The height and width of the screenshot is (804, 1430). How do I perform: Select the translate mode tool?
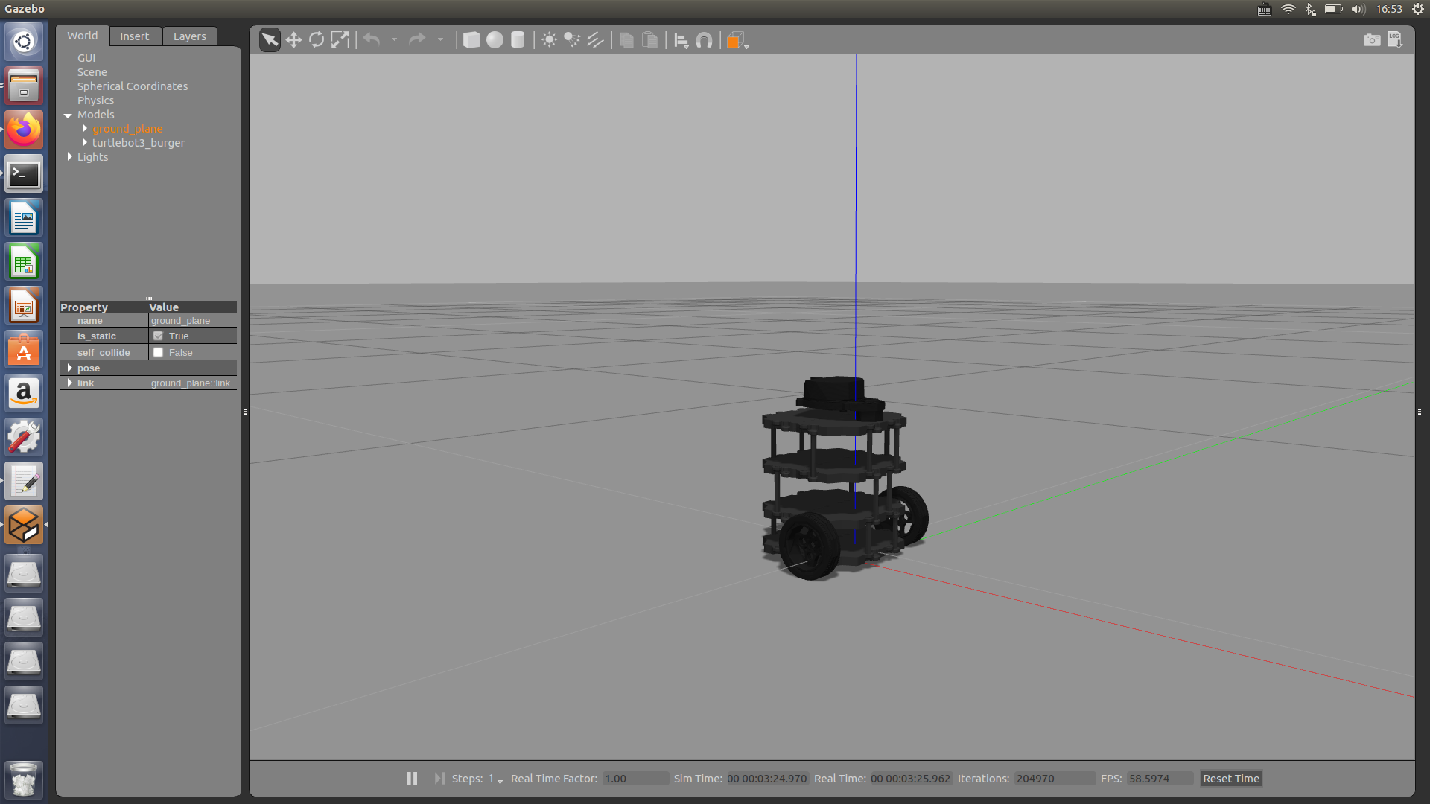293,39
